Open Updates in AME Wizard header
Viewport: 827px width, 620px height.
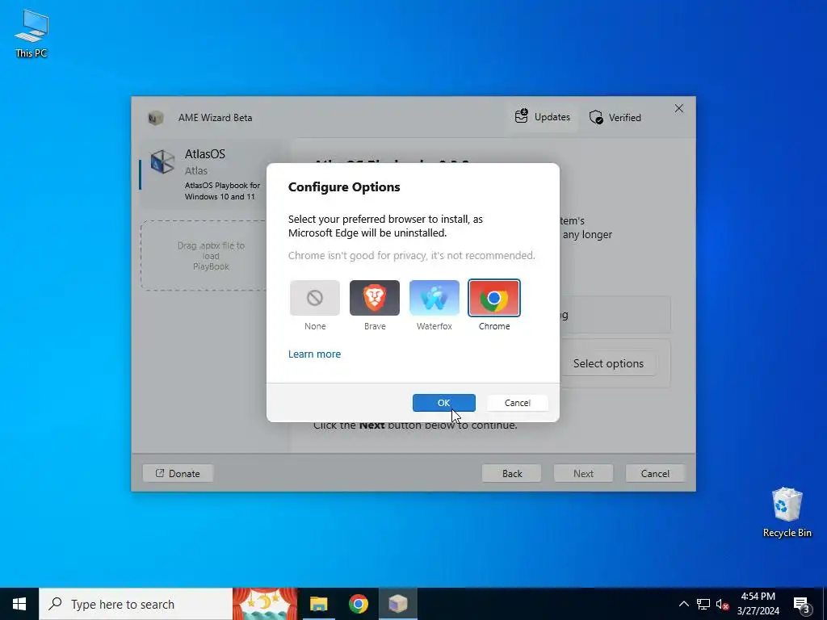tap(543, 117)
